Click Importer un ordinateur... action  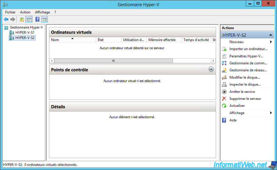[248, 49]
